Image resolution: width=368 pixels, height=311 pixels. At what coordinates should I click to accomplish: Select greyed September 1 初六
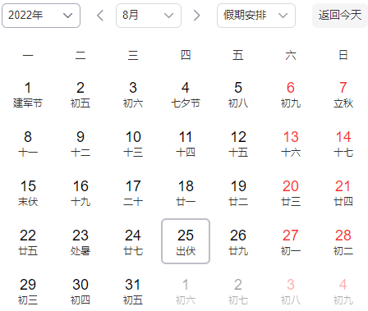click(186, 291)
